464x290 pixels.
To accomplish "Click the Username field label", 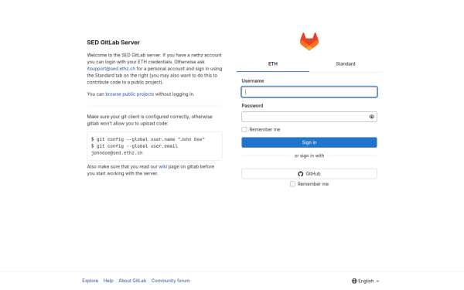I will pyautogui.click(x=253, y=80).
